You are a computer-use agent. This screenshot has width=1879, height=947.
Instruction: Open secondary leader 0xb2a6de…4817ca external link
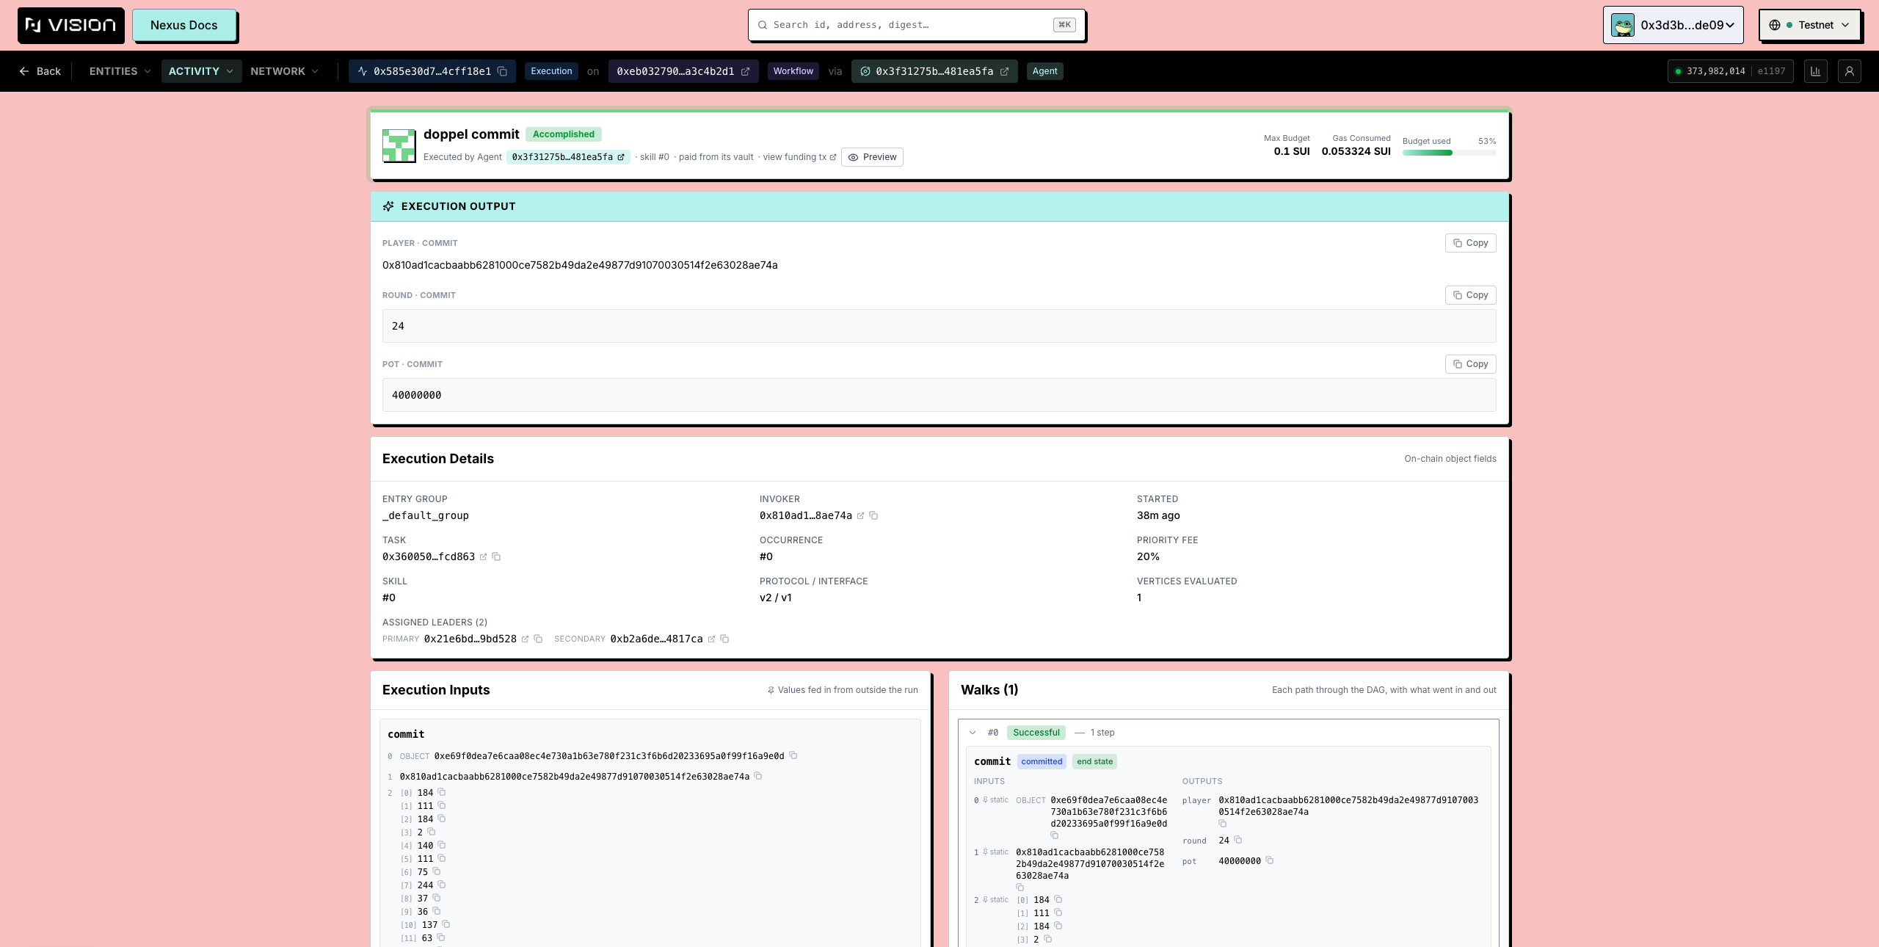pos(711,639)
